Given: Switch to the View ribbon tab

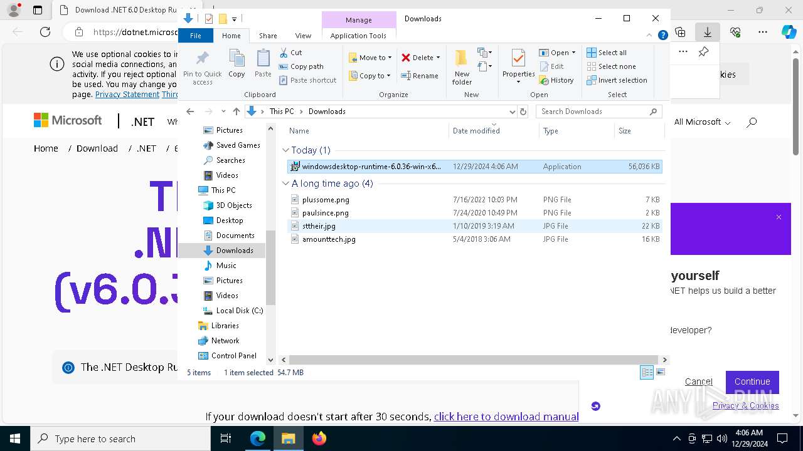Looking at the screenshot, I should tap(303, 36).
